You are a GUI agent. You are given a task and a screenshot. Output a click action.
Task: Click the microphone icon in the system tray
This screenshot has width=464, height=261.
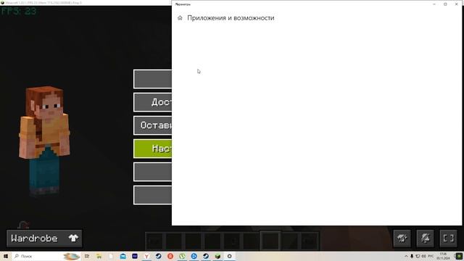[412, 256]
